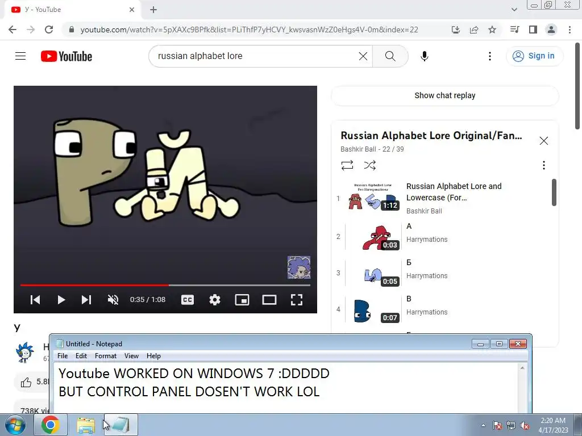
Task: Click the Sign in button
Action: (534, 56)
